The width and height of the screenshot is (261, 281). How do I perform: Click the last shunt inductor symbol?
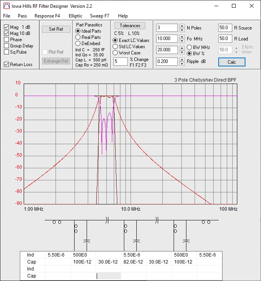[x=176, y=229]
